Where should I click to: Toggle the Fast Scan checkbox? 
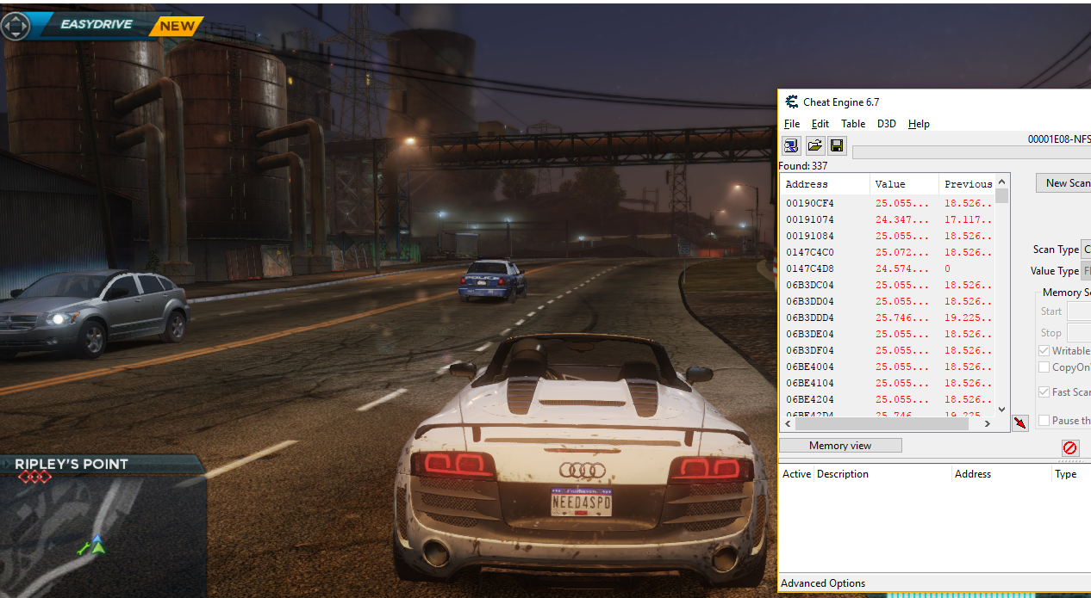pyautogui.click(x=1044, y=392)
